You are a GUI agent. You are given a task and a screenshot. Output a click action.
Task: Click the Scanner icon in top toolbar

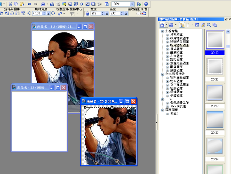(43, 4)
